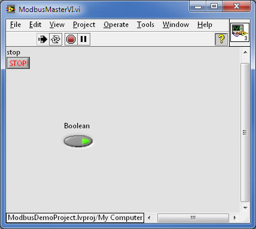Click the horizontal scrollbar left arrow
The image size is (256, 229).
tap(149, 218)
